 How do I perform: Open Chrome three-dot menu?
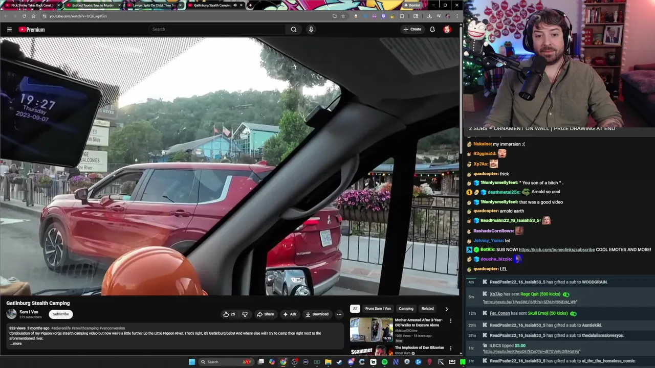(457, 16)
